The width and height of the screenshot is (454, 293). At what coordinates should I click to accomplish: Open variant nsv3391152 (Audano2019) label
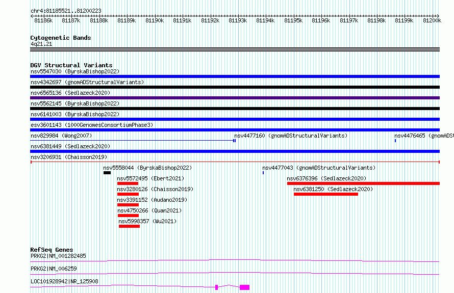(152, 200)
